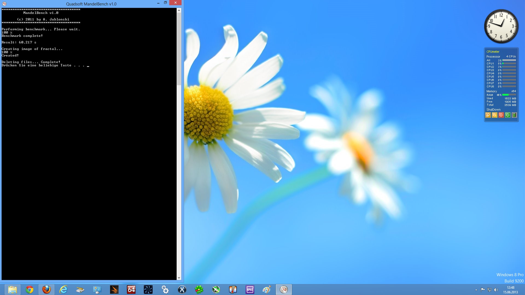
Task: Click the CPUmeter battery icon button
Action: coord(514,115)
